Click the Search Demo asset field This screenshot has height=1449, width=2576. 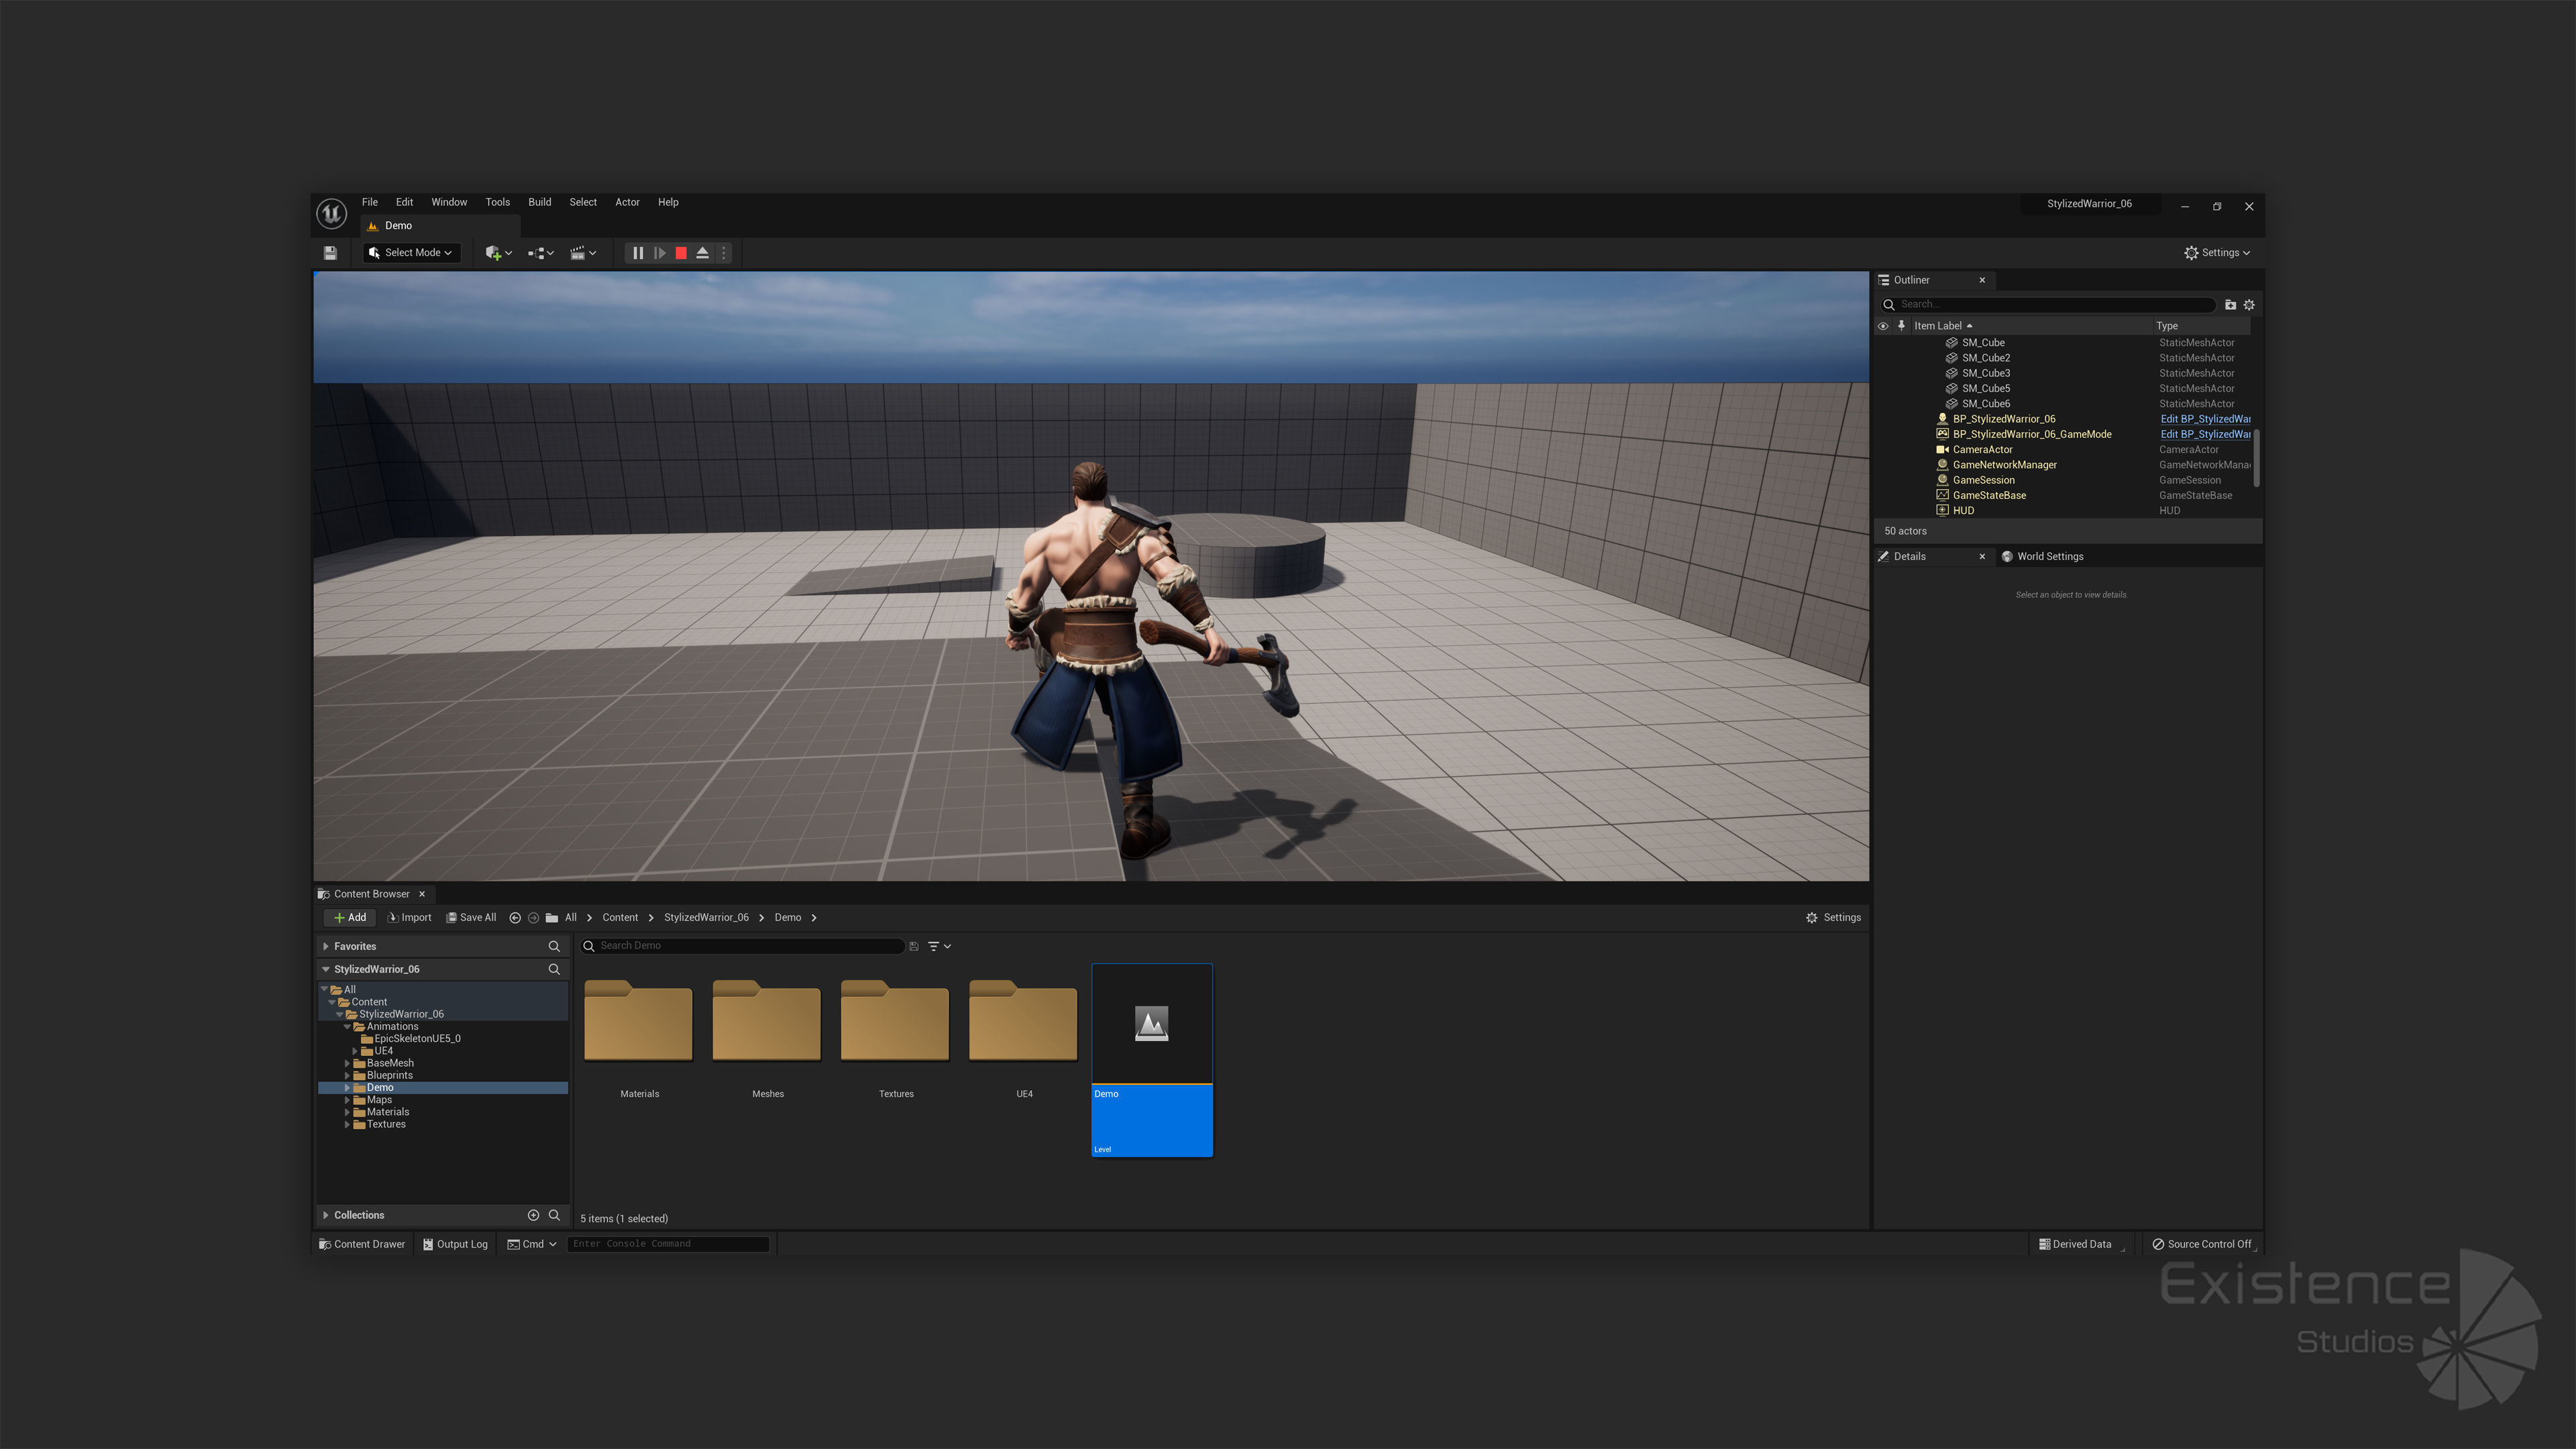[x=742, y=946]
